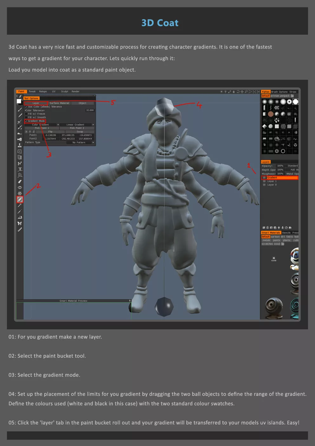This screenshot has height=446, width=315.
Task: Disable the Gradient Mode checkbox
Action: (x=26, y=121)
